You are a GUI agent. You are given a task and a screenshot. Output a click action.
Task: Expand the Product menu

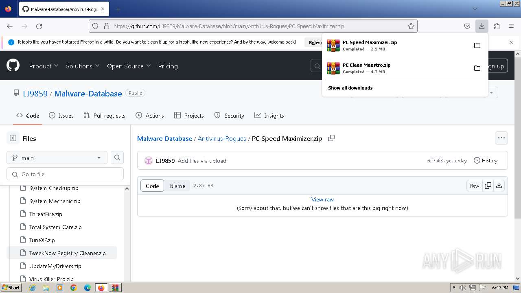44,66
